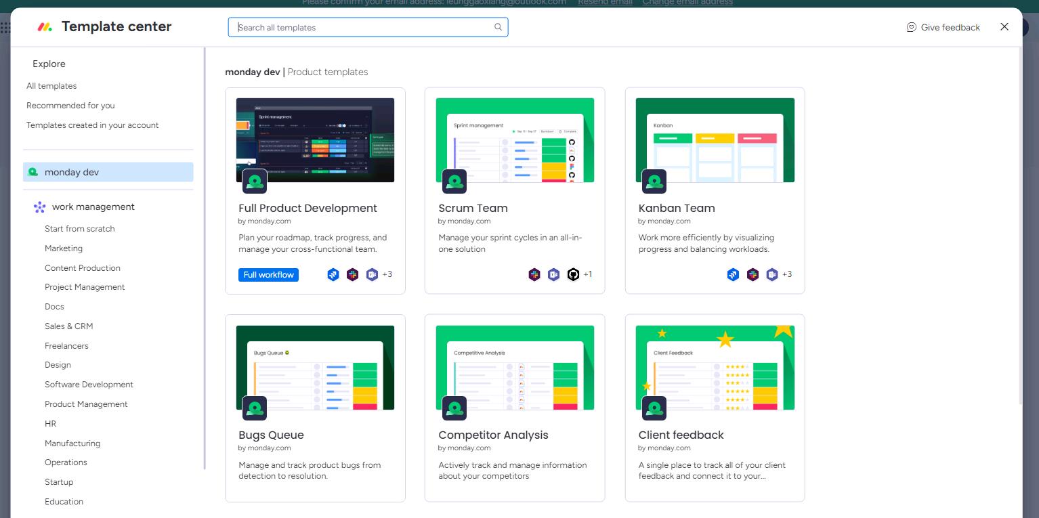This screenshot has height=518, width=1039.
Task: Click the Teams icon on Scrum Team card
Action: point(554,274)
